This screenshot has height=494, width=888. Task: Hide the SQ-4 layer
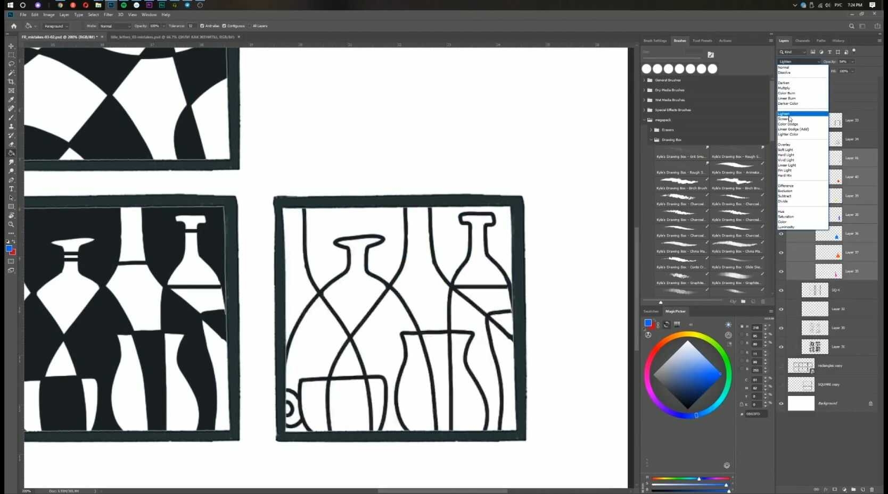(x=781, y=290)
